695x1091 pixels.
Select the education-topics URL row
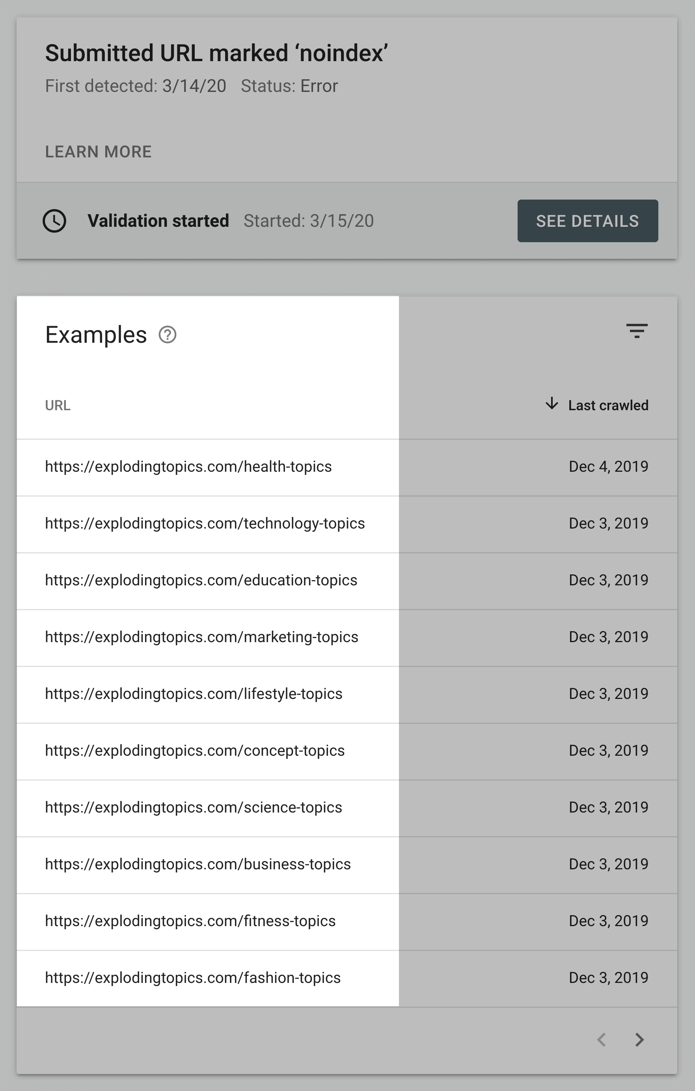point(347,581)
